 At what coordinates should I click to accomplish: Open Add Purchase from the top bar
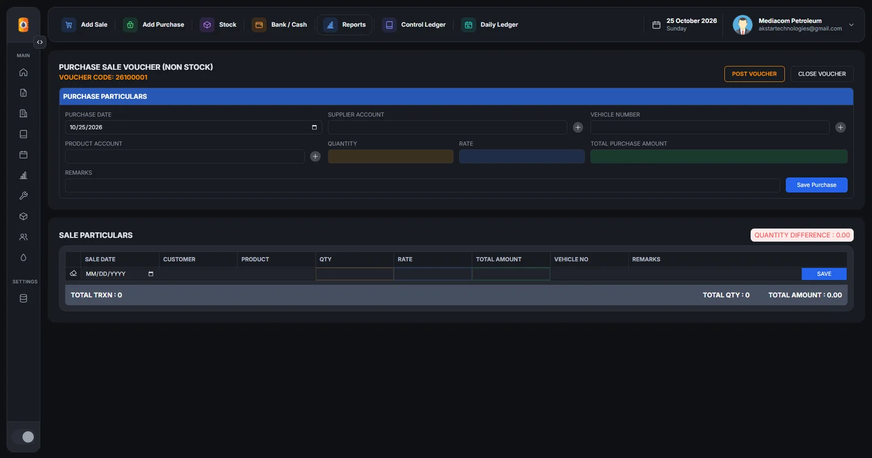[154, 25]
